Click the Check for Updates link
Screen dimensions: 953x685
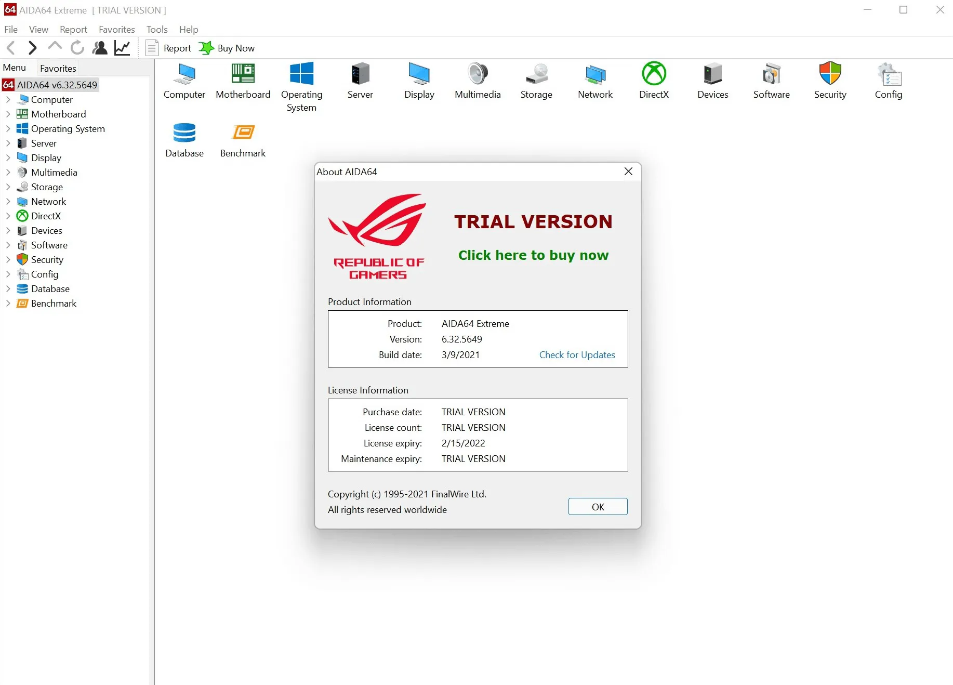(577, 354)
